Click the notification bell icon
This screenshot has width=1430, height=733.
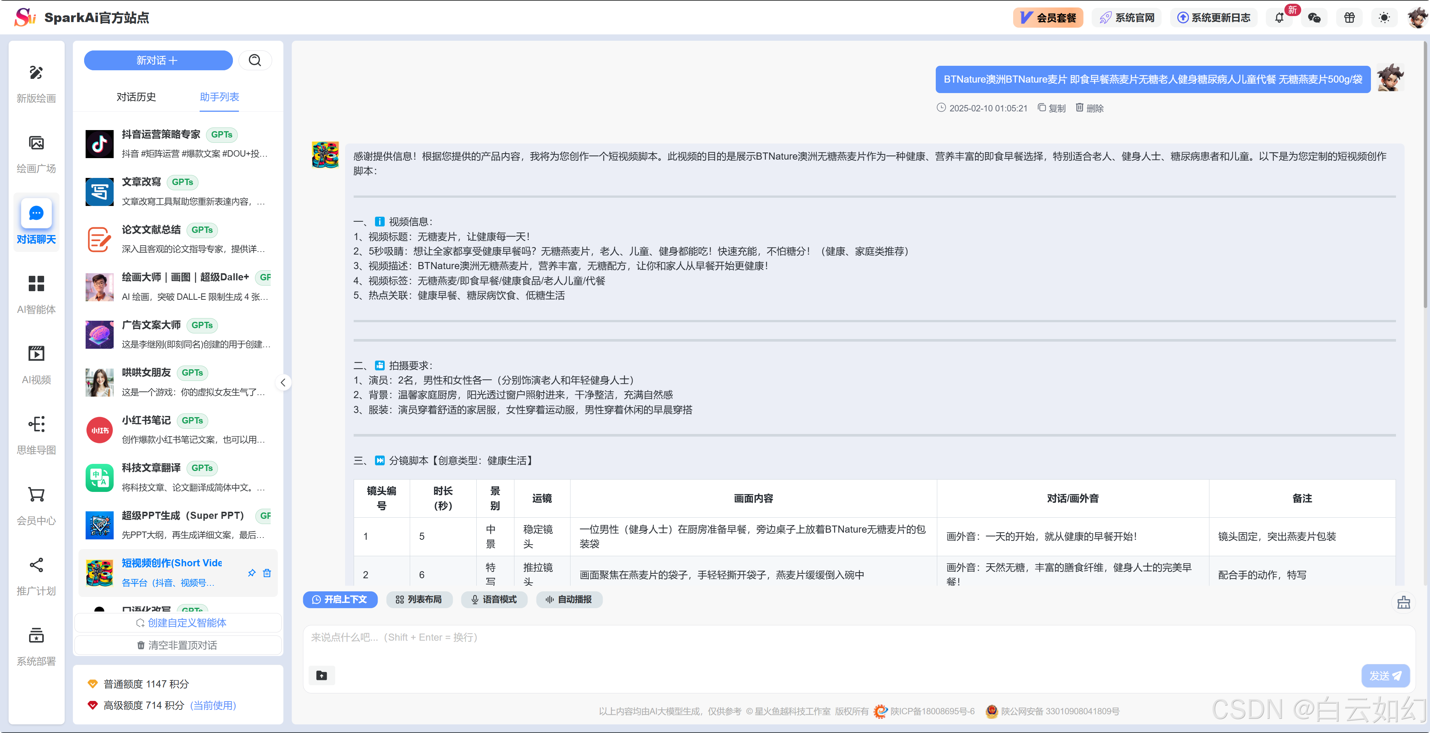(x=1279, y=18)
